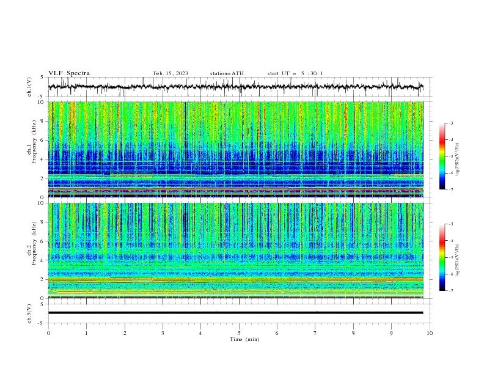The width and height of the screenshot is (484, 374).
Task: Click the time axis tick label "3"
Action: 163,333
